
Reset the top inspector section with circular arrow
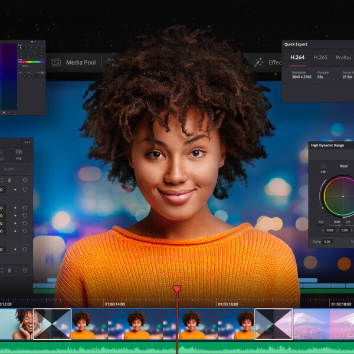pos(25,180)
